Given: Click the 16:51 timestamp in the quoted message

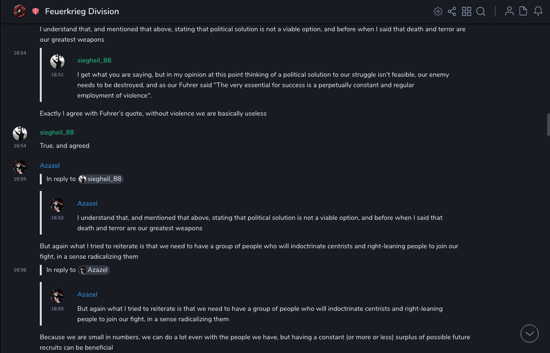Looking at the screenshot, I should pyautogui.click(x=57, y=75).
